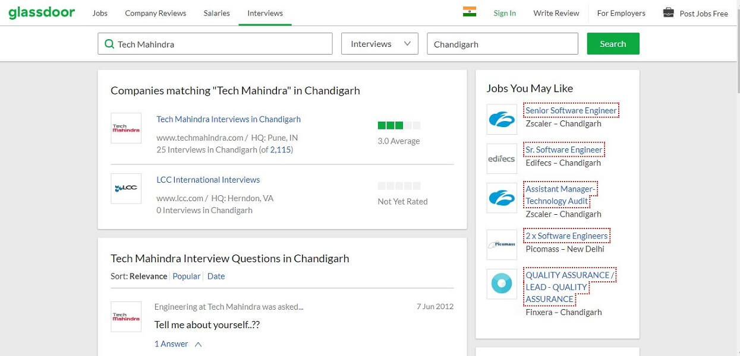Switch to the Salaries tab
The width and height of the screenshot is (740, 356).
click(x=216, y=13)
